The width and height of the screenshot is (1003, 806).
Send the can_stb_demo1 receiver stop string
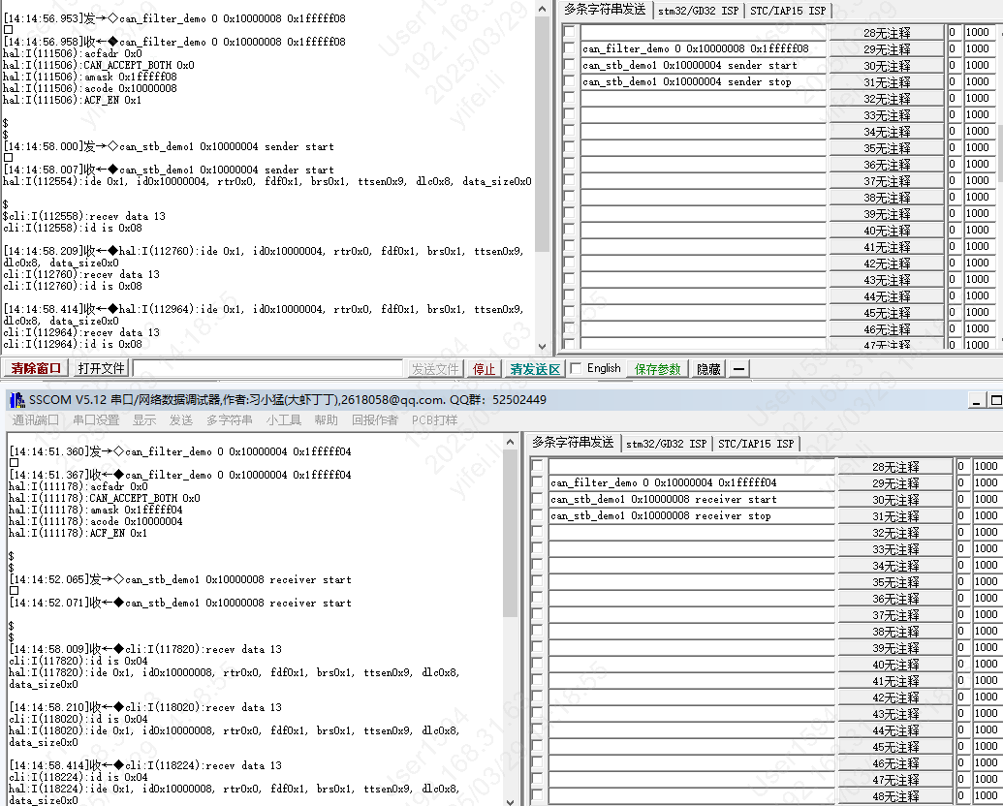point(895,516)
